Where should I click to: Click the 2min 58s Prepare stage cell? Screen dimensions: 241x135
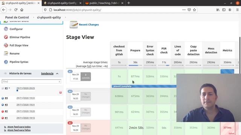point(135,127)
